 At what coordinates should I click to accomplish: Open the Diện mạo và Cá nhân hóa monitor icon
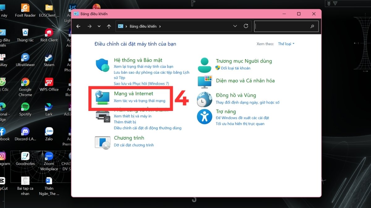(x=205, y=81)
